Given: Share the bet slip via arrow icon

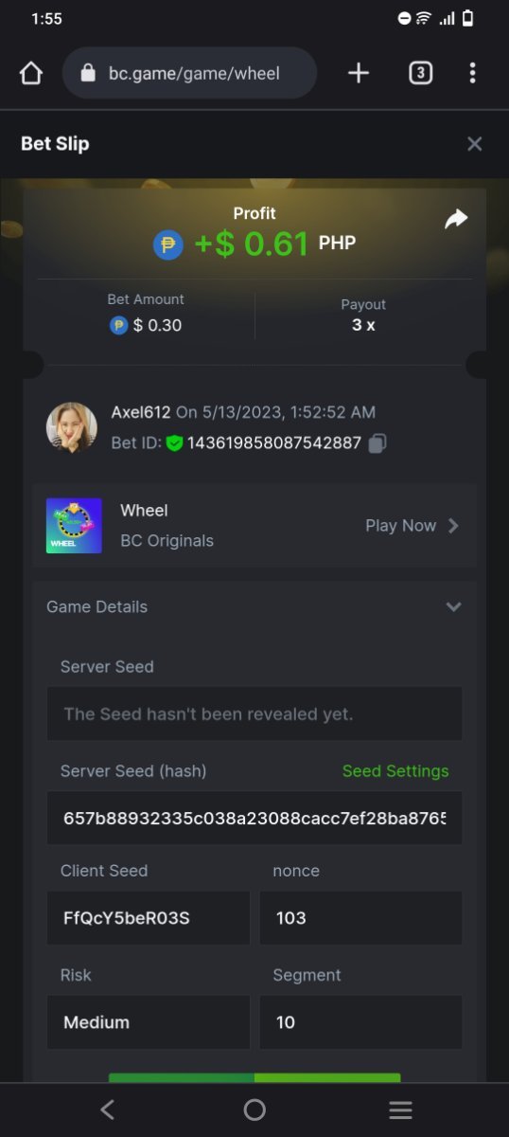Looking at the screenshot, I should [456, 220].
